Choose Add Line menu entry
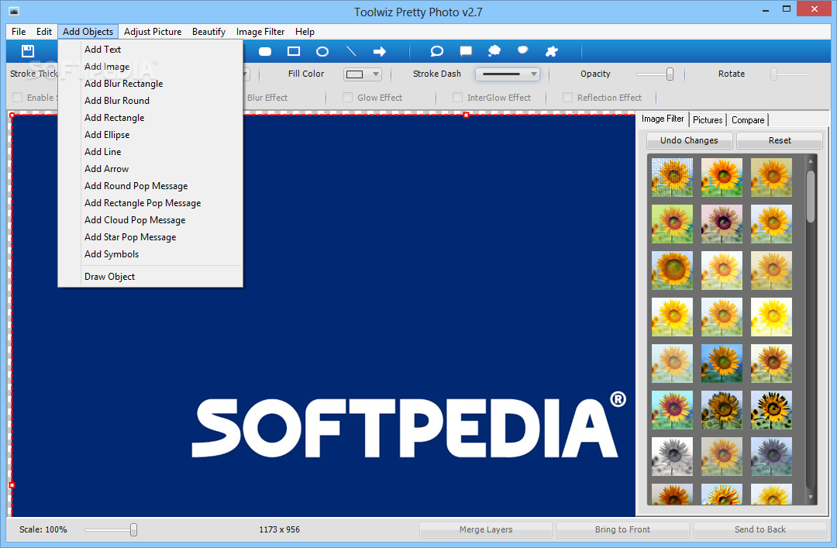Viewport: 837px width, 548px height. 150,152
